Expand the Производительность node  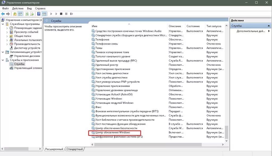tap(7, 44)
